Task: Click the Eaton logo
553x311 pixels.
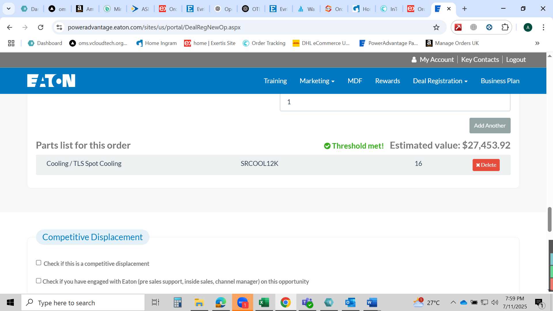Action: point(51,81)
